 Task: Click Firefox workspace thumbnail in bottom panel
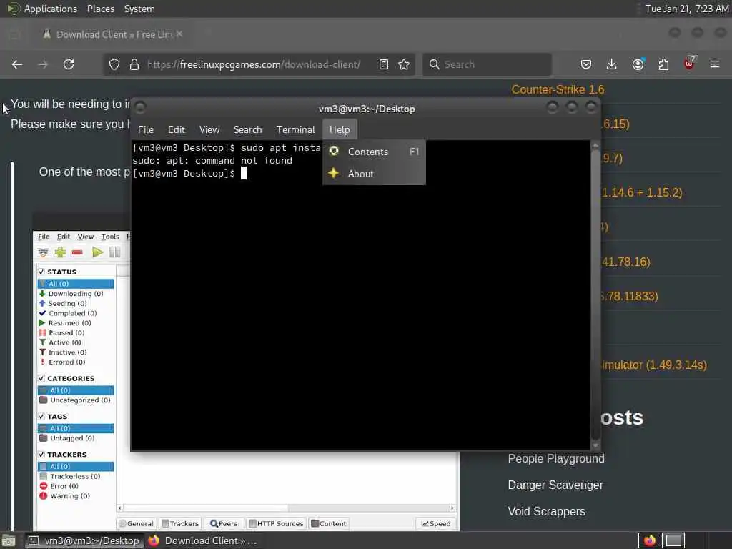click(x=649, y=540)
